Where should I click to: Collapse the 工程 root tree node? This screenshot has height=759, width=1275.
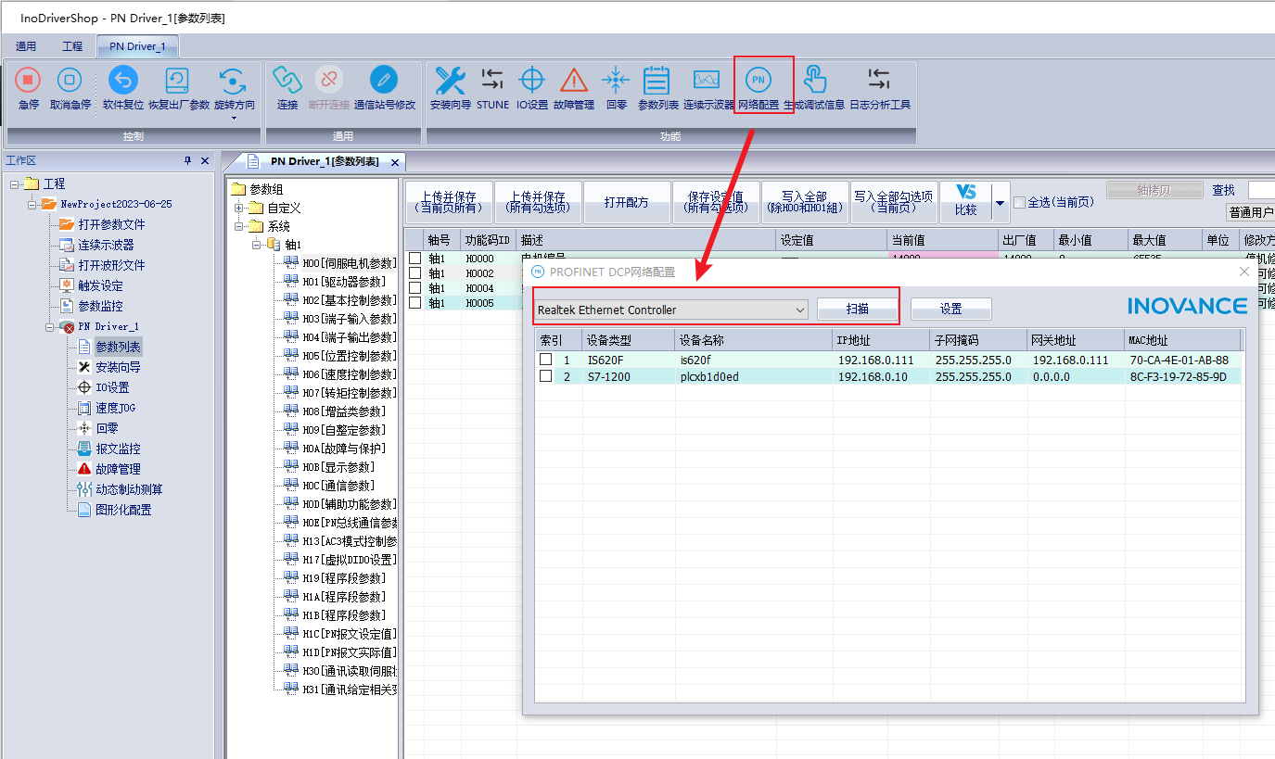coord(15,183)
